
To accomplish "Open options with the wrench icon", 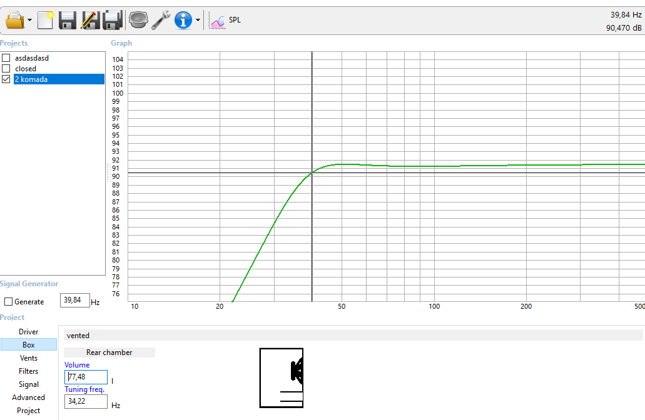I will coord(160,20).
